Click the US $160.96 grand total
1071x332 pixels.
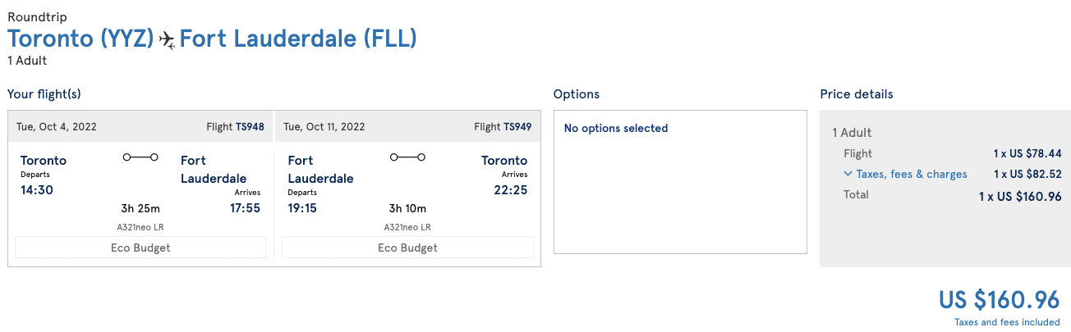click(999, 299)
